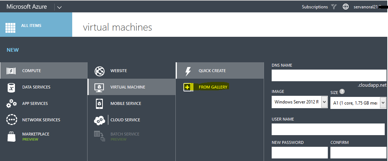The height and width of the screenshot is (161, 388).
Task: Click the App Services gears icon
Action: [x=11, y=104]
